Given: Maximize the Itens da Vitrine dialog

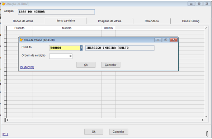Looking at the screenshot, I should point(166,40).
